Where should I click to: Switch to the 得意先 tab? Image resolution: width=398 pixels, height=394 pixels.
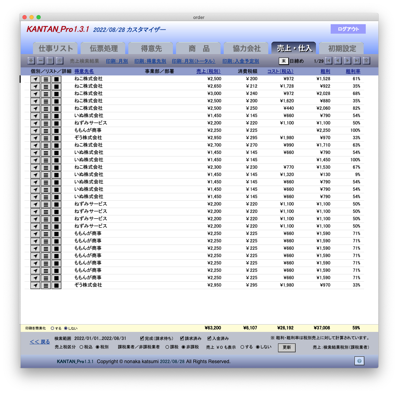(151, 48)
